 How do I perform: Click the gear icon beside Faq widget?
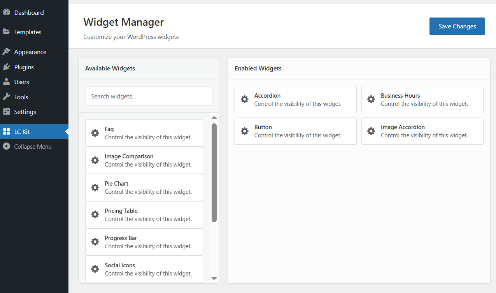[95, 133]
